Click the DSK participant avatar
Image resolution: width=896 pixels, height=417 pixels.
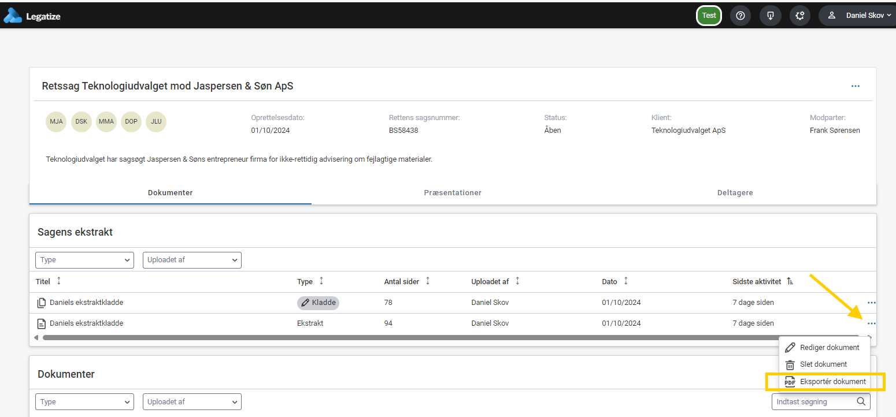point(82,122)
